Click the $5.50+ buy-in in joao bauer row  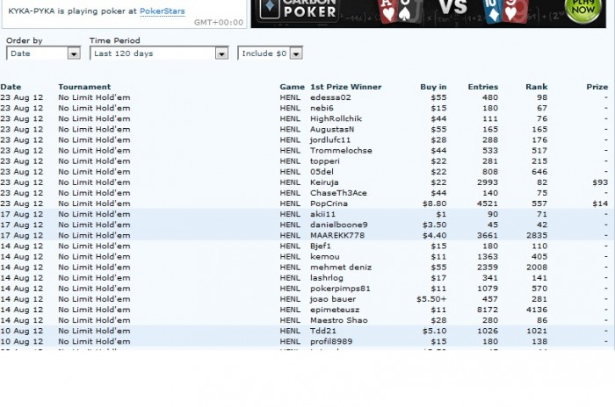[x=431, y=298]
